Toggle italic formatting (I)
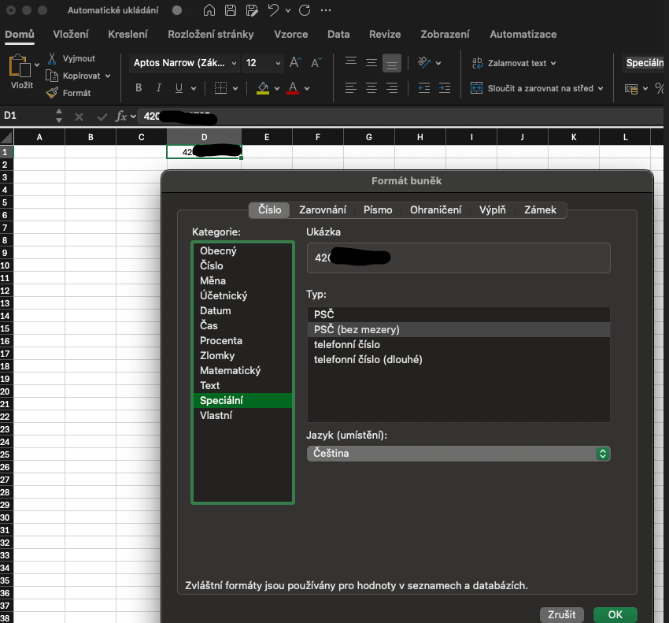The height and width of the screenshot is (623, 669). (x=158, y=88)
